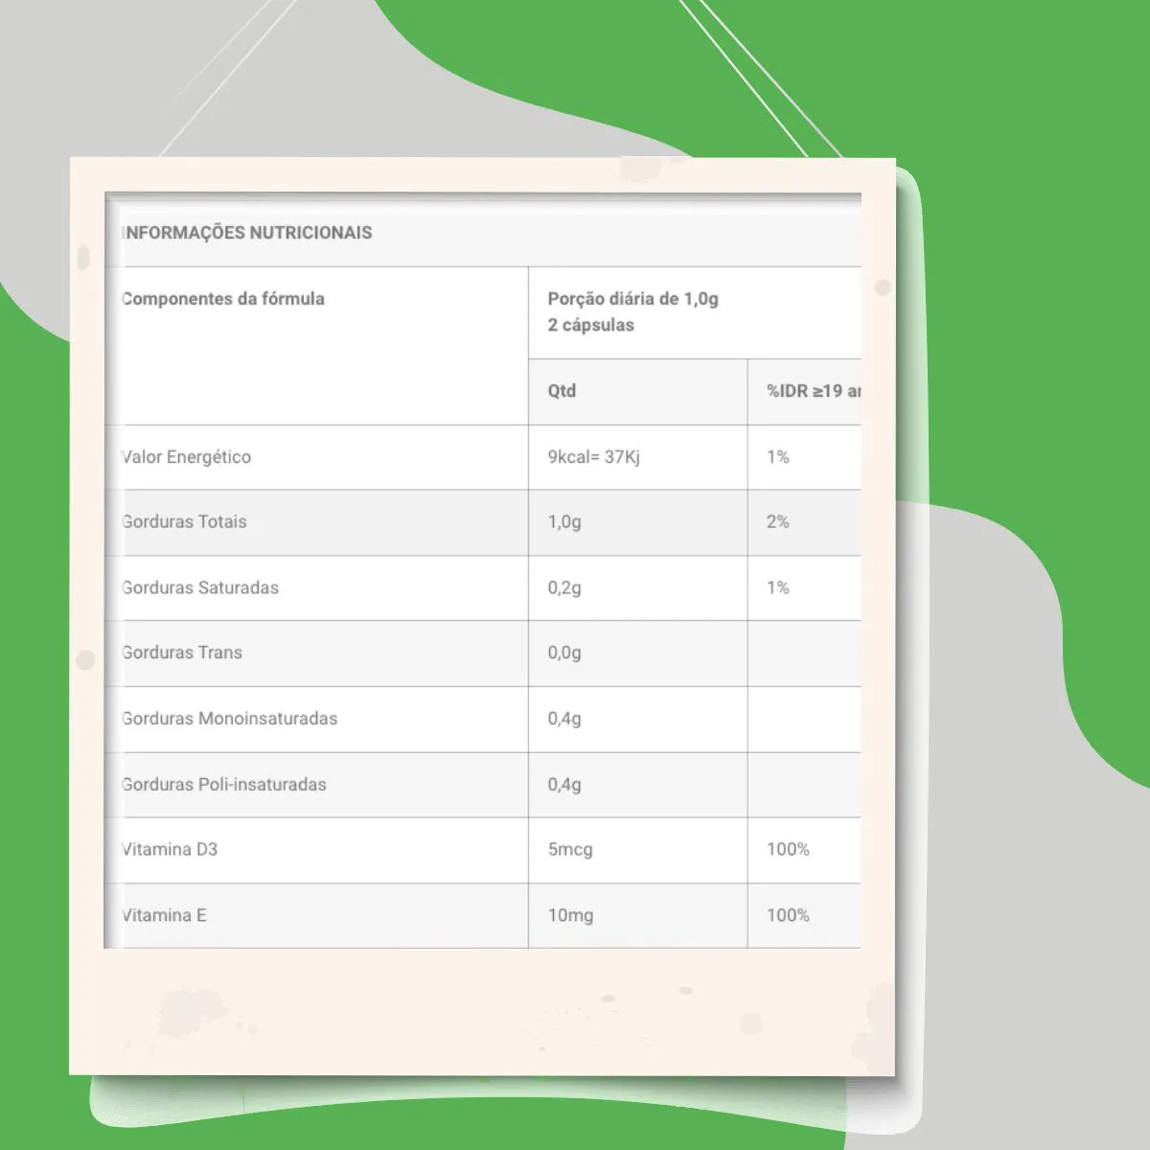
Task: Click the 9kcal= 37Kj value cell
Action: pos(593,457)
